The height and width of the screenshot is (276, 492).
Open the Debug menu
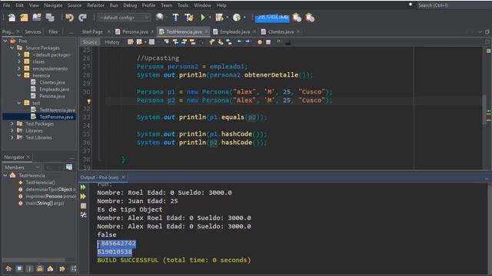pyautogui.click(x=130, y=5)
